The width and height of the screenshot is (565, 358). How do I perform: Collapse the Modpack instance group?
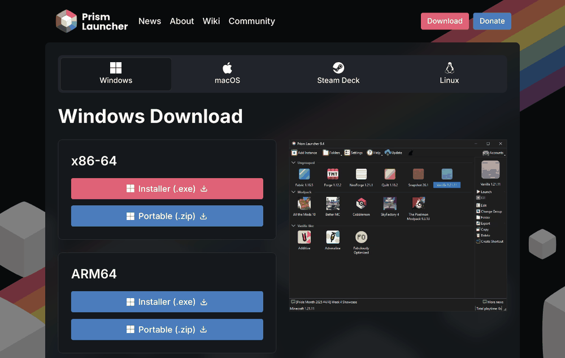click(x=293, y=192)
